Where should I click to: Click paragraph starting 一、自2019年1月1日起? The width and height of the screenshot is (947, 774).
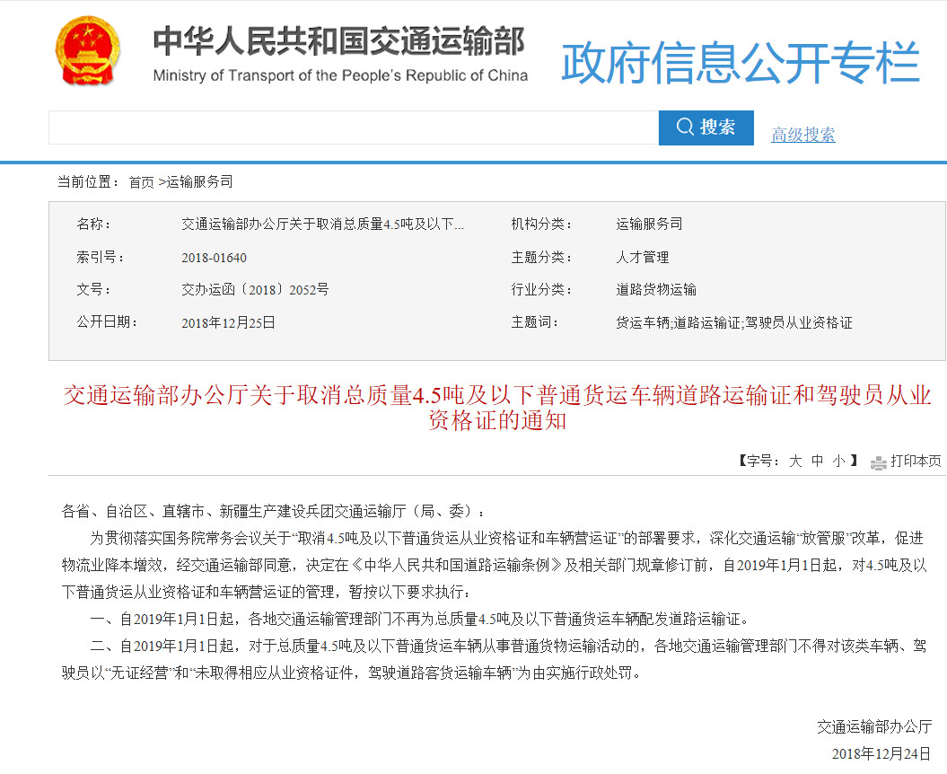pyautogui.click(x=420, y=619)
